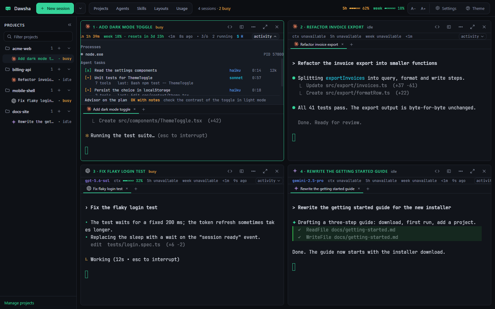Collapse the billing-api project tree
495x309 pixels.
[69, 69]
